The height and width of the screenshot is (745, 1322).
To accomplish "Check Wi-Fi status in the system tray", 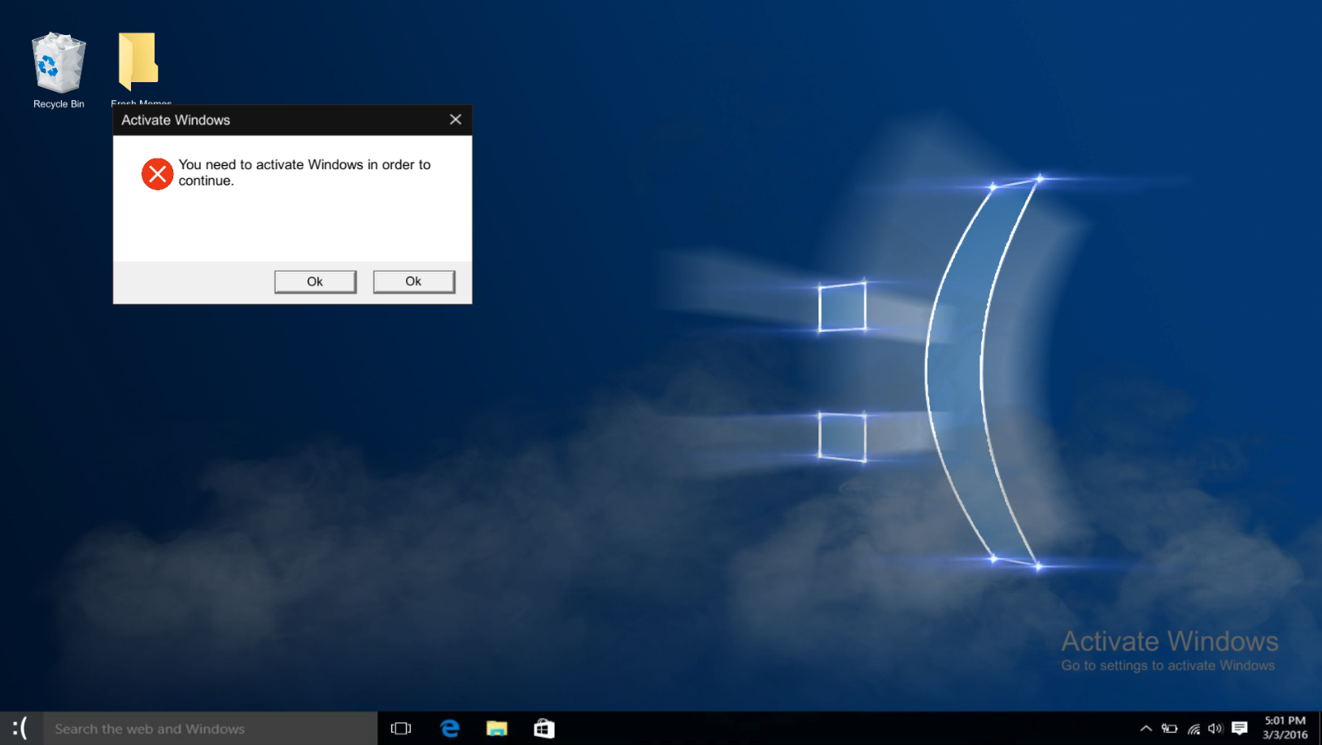I will coord(1193,728).
